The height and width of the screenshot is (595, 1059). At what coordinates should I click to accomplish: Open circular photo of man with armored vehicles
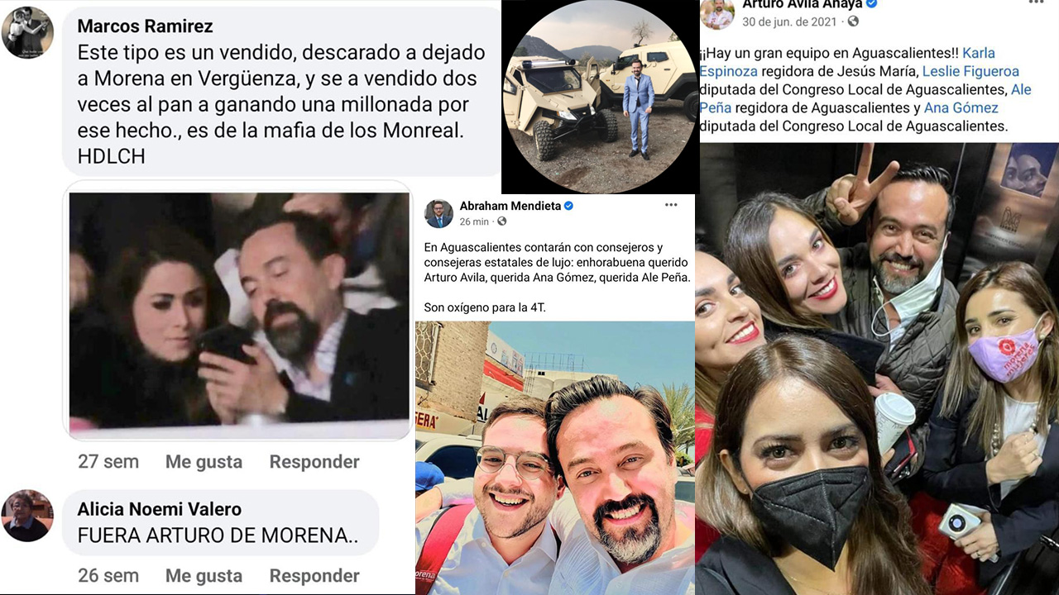pyautogui.click(x=601, y=97)
